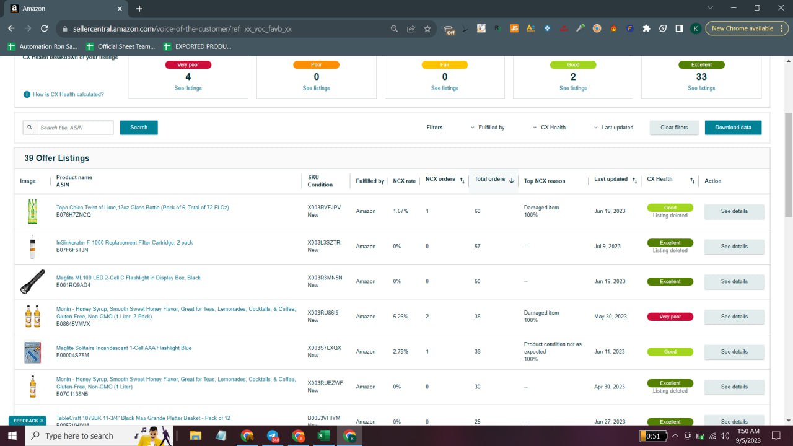See listings under Very poor

(188, 89)
